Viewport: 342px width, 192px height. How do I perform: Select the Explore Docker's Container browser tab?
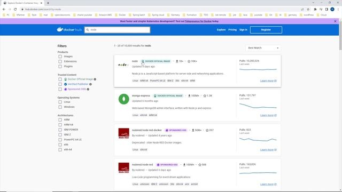(22, 3)
